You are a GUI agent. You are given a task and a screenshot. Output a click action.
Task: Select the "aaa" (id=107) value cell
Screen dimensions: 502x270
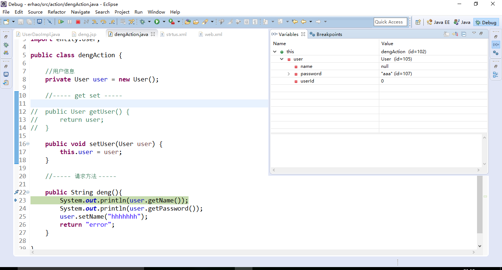(433, 73)
